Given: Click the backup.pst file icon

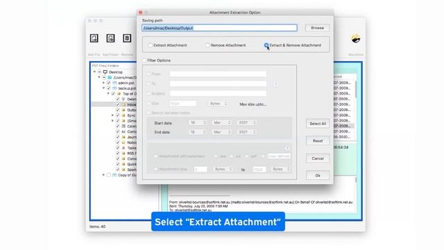Looking at the screenshot, I should (114, 88).
